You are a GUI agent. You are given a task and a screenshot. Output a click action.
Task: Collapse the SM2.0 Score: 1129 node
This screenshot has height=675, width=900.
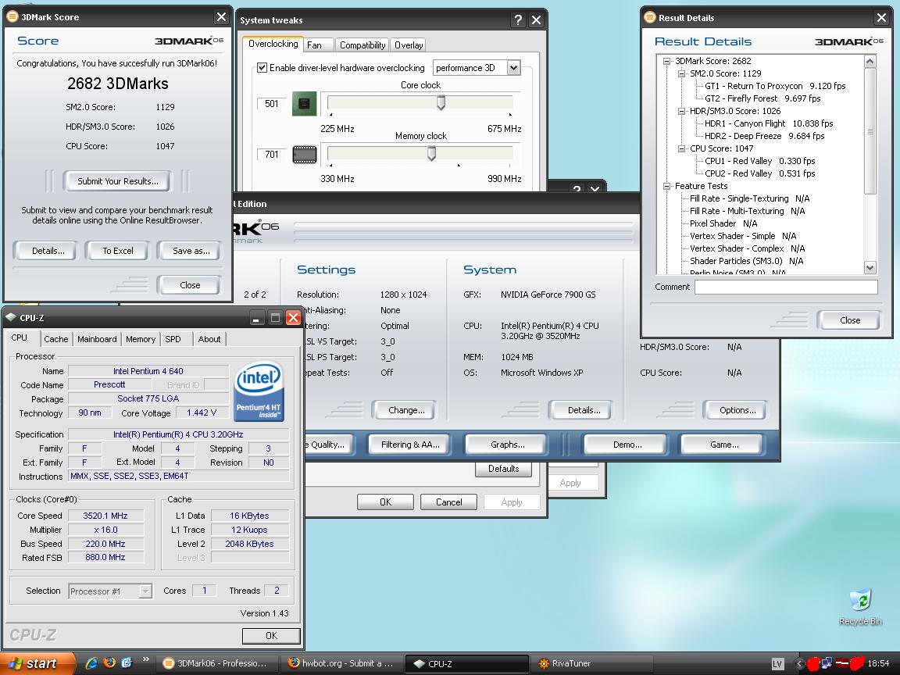tap(681, 73)
